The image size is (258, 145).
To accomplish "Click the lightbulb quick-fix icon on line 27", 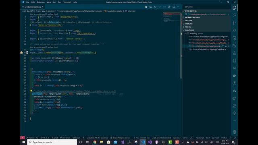I will pyautogui.click(x=31, y=91).
